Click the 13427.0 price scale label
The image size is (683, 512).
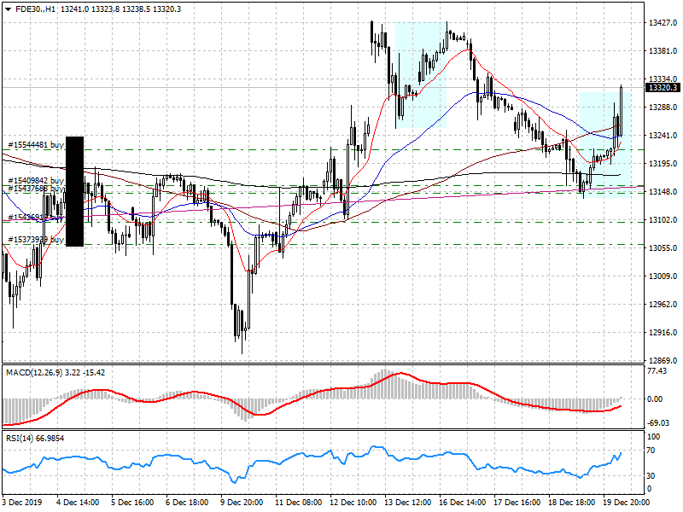663,23
